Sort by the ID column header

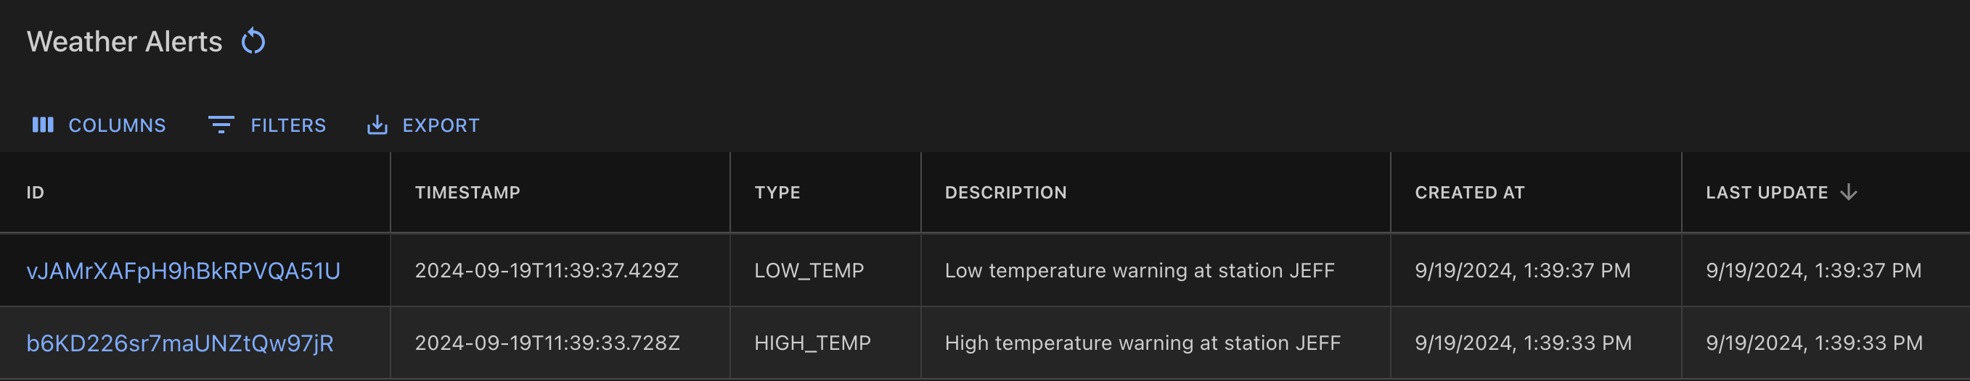coord(35,193)
